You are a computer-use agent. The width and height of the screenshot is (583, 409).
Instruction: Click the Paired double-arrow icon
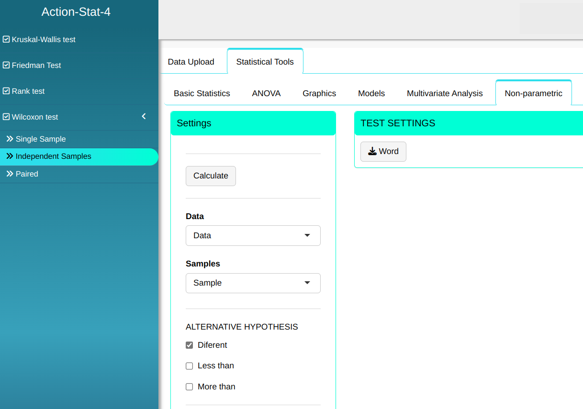point(10,174)
